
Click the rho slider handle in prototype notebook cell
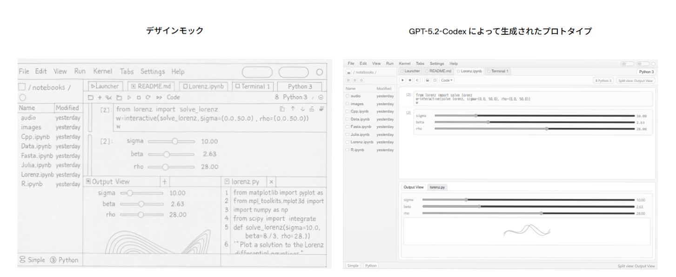tap(546, 129)
